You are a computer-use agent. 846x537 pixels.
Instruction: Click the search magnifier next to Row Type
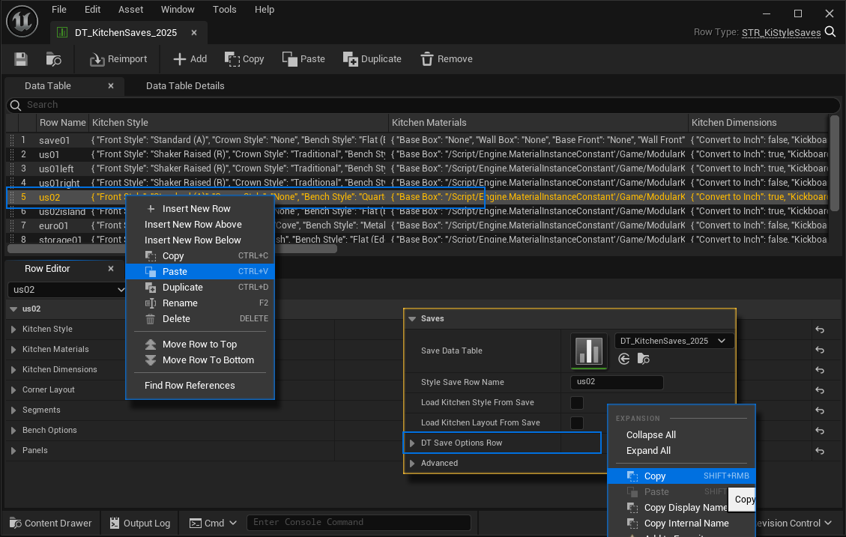click(830, 32)
